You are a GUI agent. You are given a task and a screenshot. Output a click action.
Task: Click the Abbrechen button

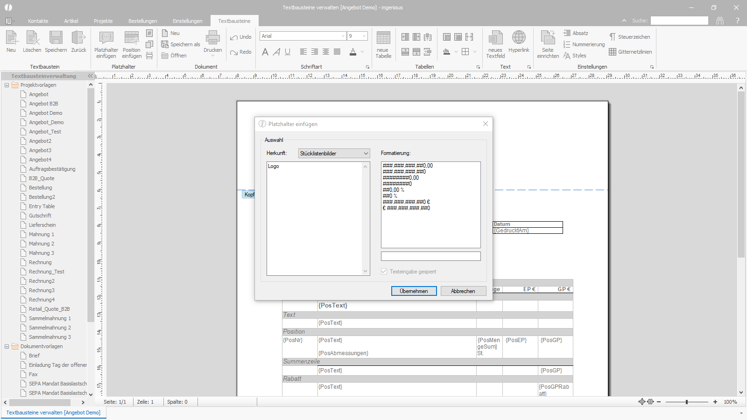463,291
